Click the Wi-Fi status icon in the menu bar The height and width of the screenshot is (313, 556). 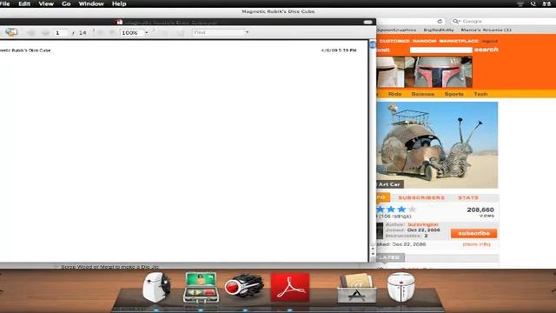point(520,3)
